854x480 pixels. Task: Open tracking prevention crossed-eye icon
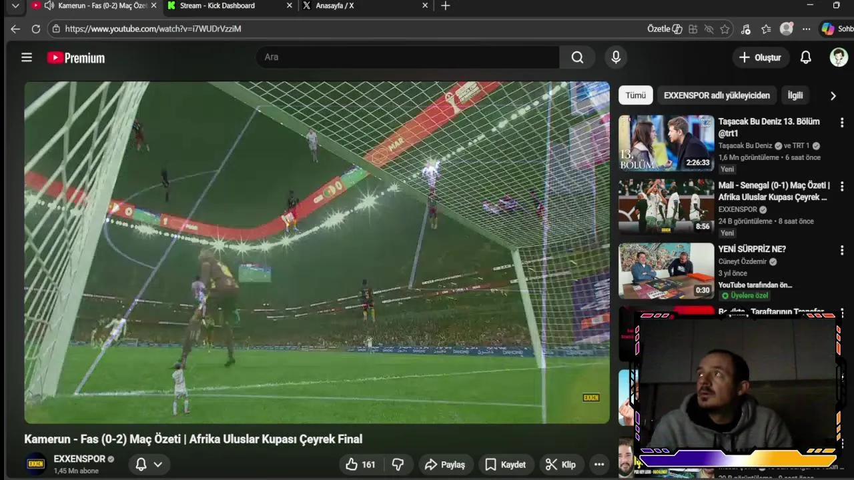tap(709, 29)
